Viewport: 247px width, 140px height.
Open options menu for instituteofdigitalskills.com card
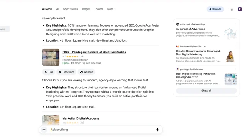(235, 46)
